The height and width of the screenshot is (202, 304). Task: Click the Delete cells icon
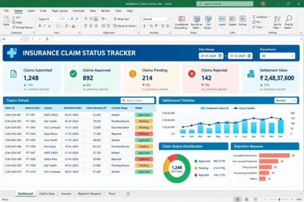pyautogui.click(x=232, y=19)
